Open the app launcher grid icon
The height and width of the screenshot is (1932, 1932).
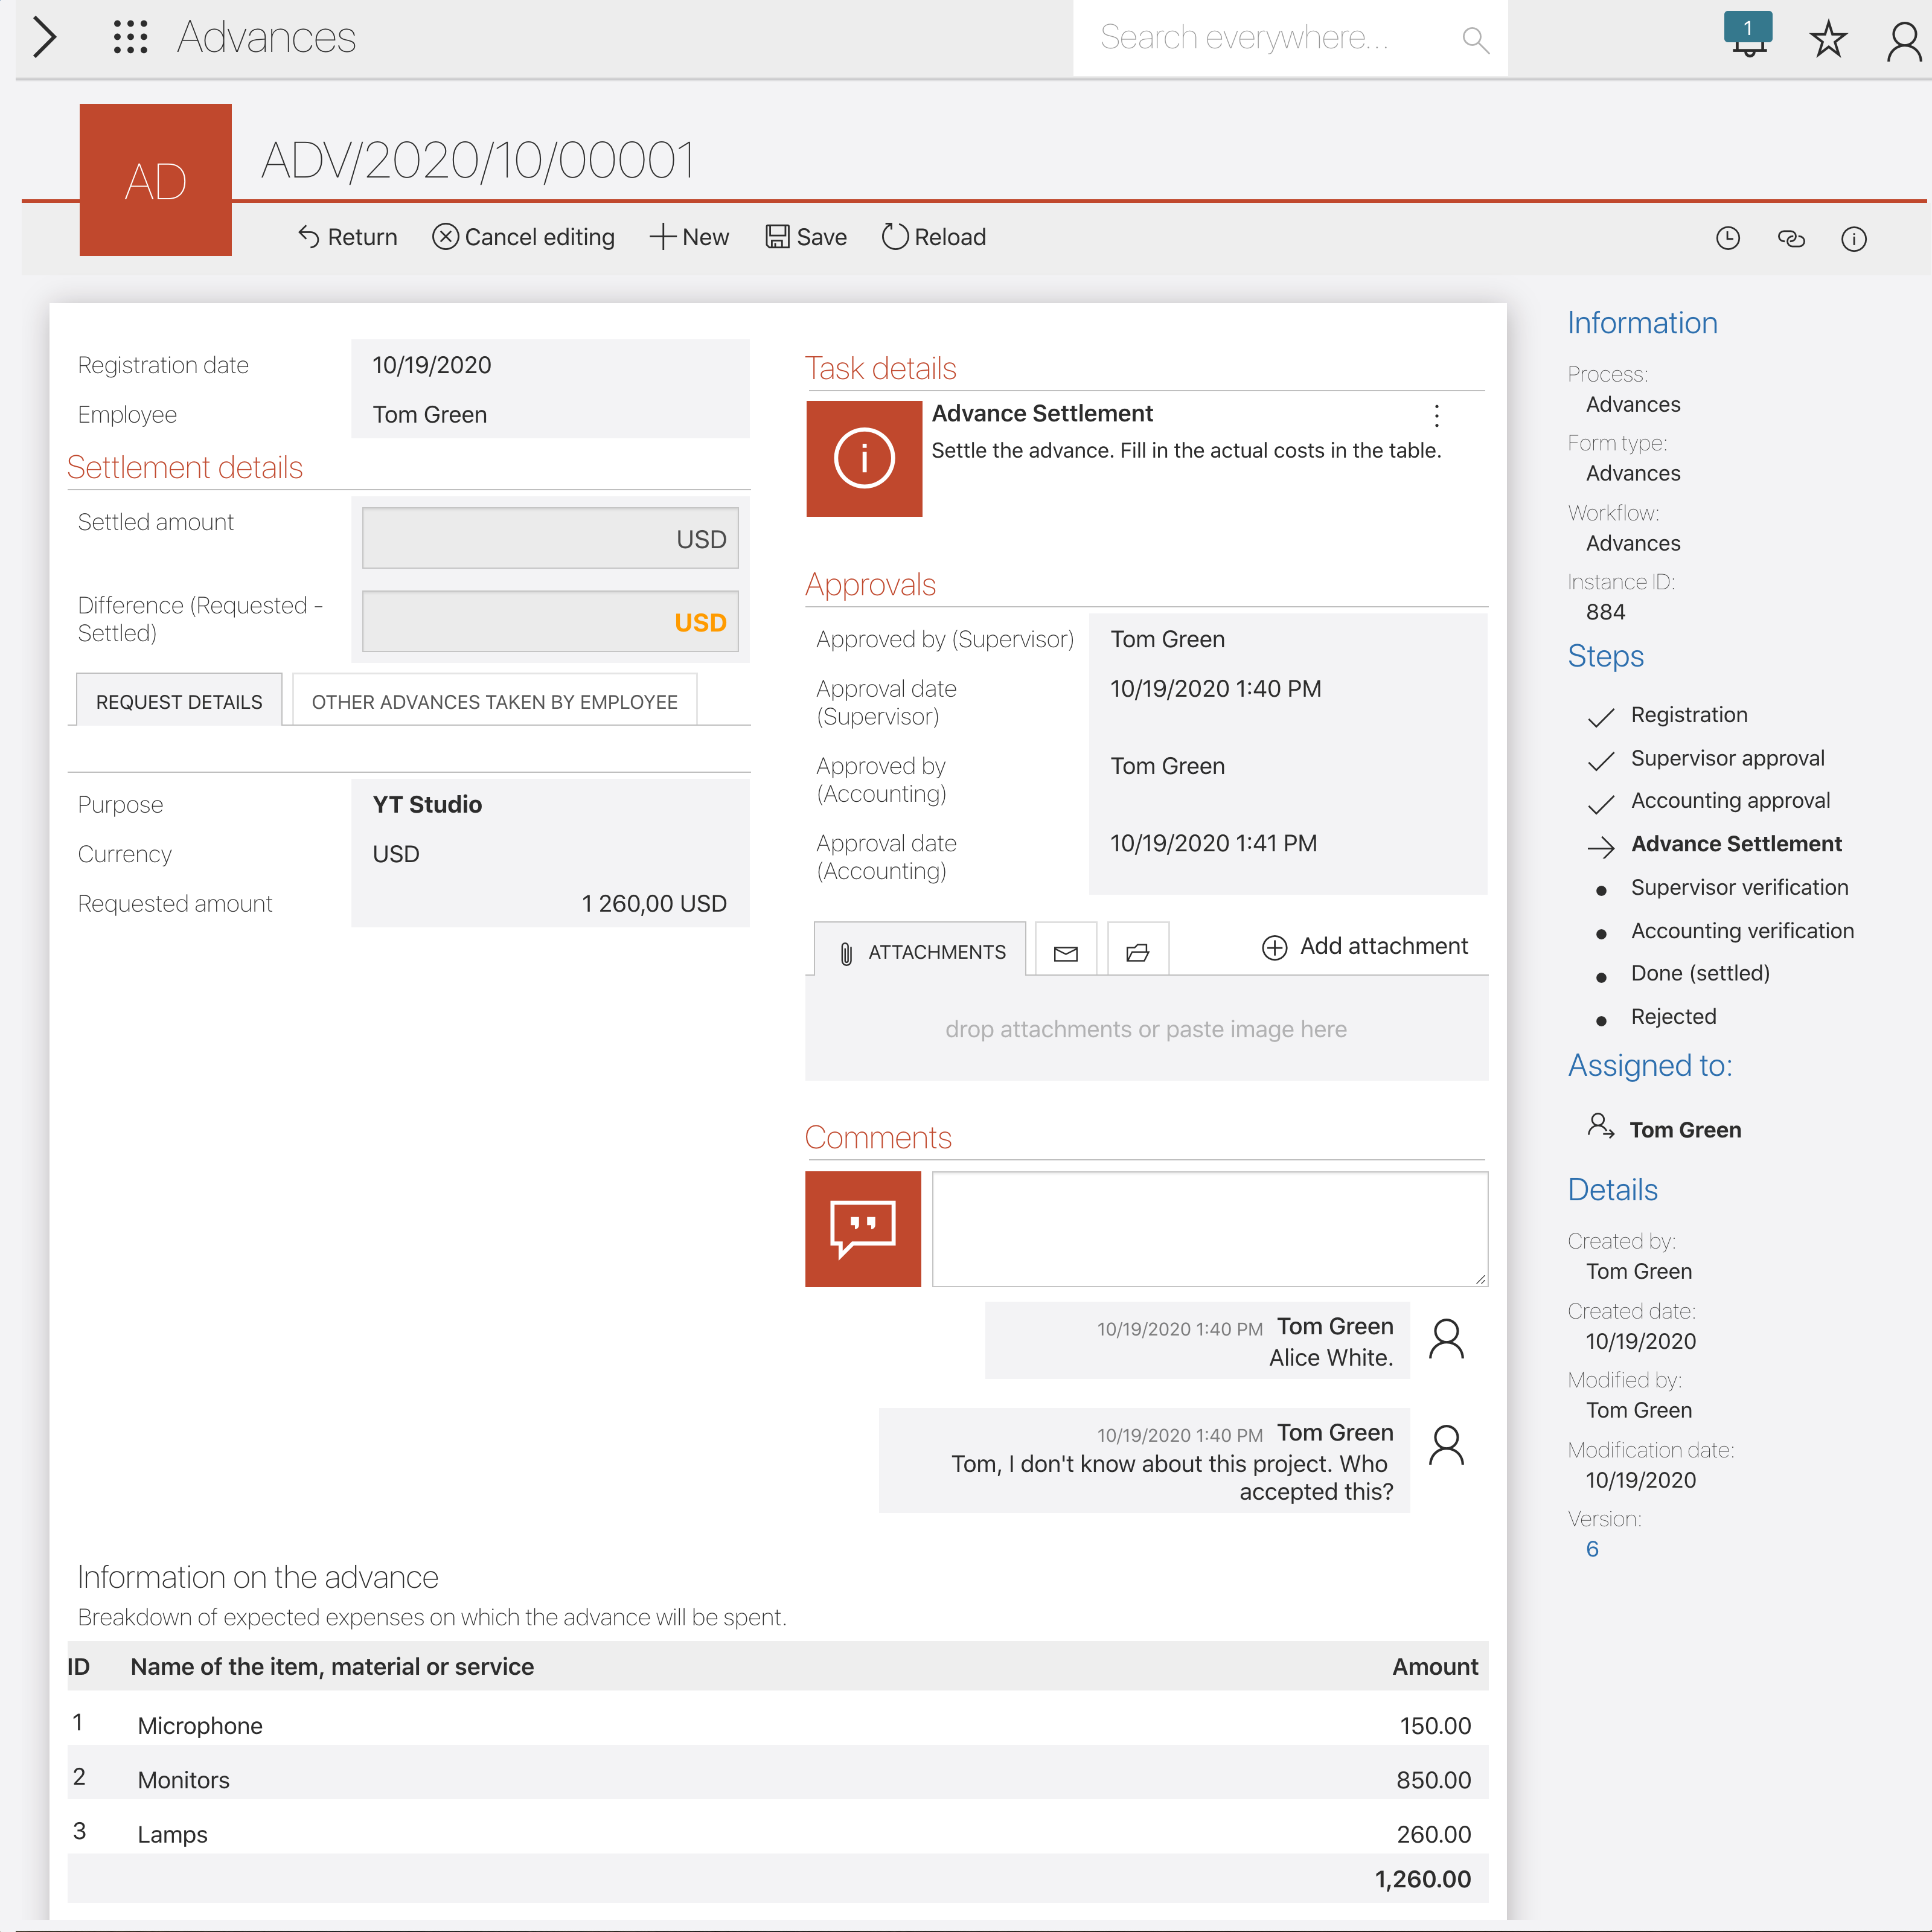coord(130,37)
